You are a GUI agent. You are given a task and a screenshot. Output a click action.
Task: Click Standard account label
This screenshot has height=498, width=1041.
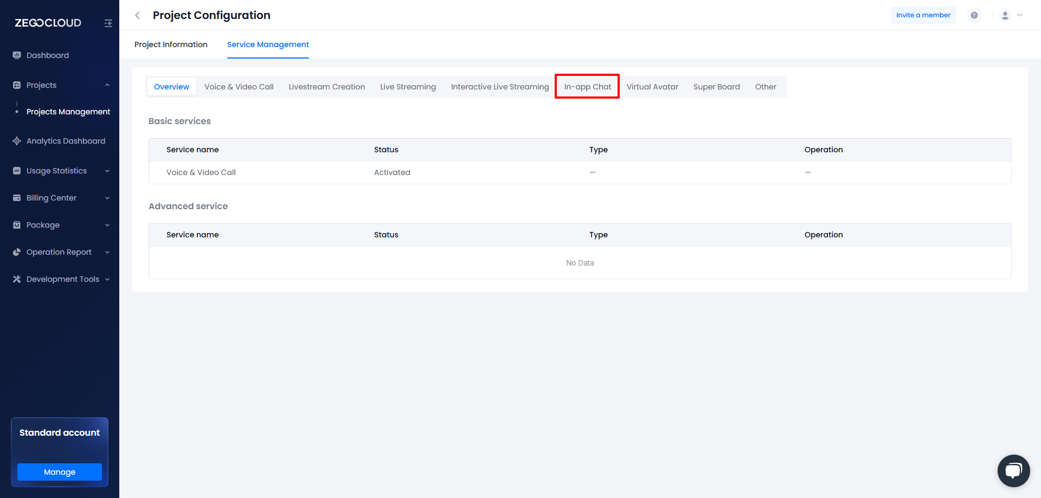(x=60, y=432)
